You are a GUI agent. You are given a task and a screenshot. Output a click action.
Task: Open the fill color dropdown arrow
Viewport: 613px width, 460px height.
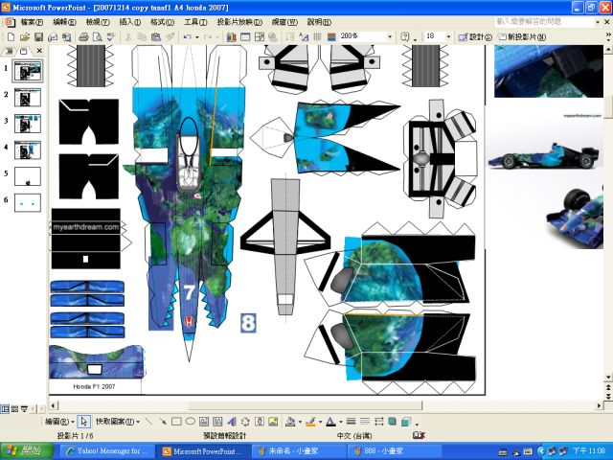coord(300,422)
